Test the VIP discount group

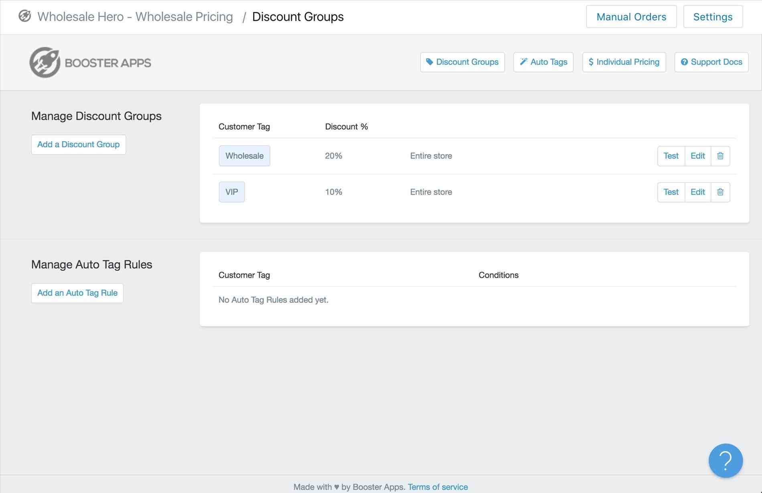click(x=671, y=192)
